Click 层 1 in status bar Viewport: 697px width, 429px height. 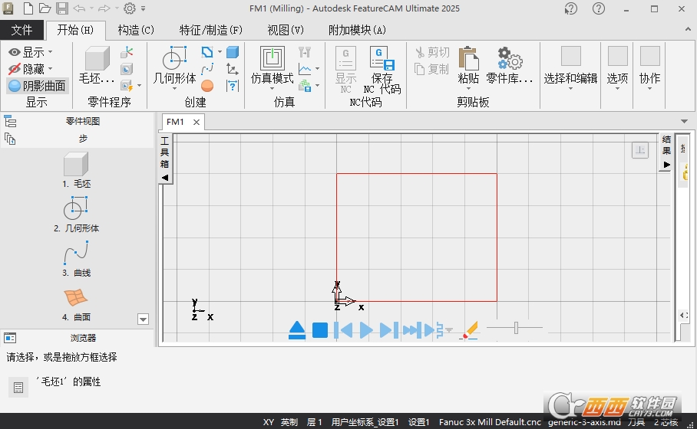pos(314,422)
